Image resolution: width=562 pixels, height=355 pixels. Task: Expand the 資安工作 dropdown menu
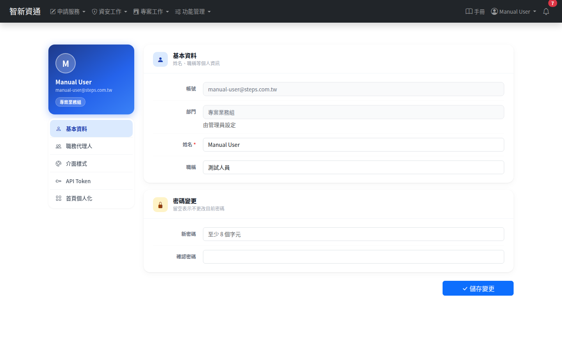[109, 12]
